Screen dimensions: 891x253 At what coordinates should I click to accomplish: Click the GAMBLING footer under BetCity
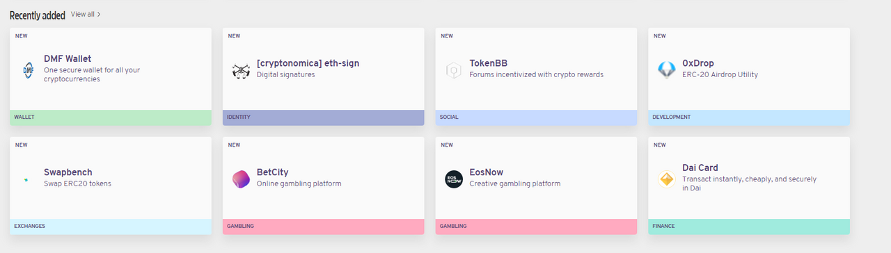(x=324, y=227)
